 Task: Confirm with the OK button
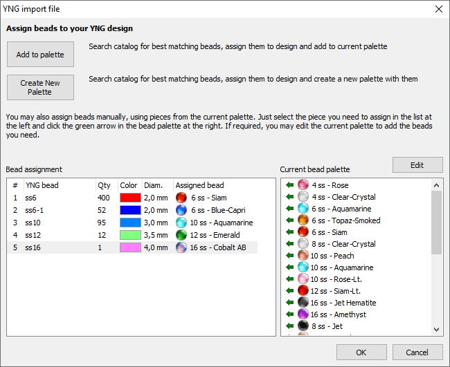click(361, 352)
